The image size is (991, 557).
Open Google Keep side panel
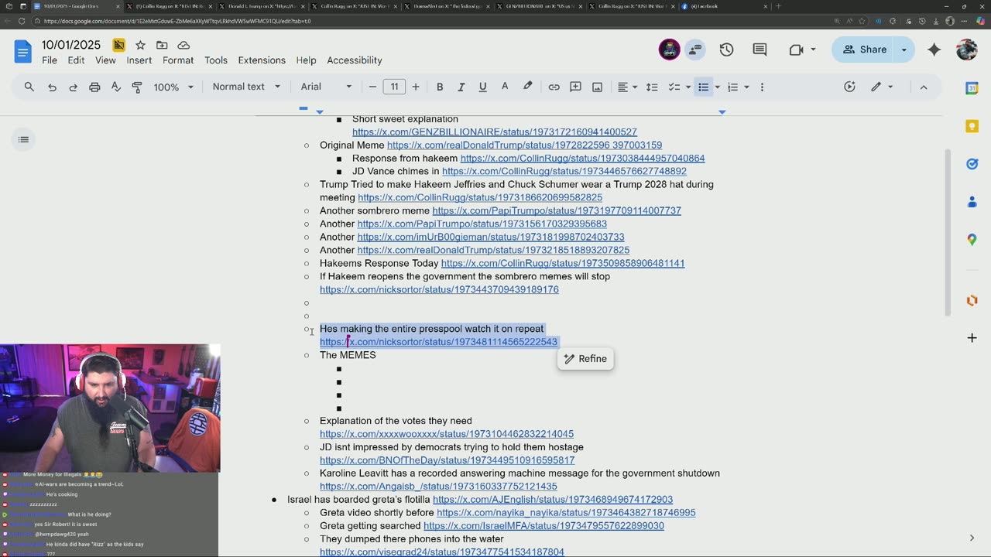[x=972, y=126]
